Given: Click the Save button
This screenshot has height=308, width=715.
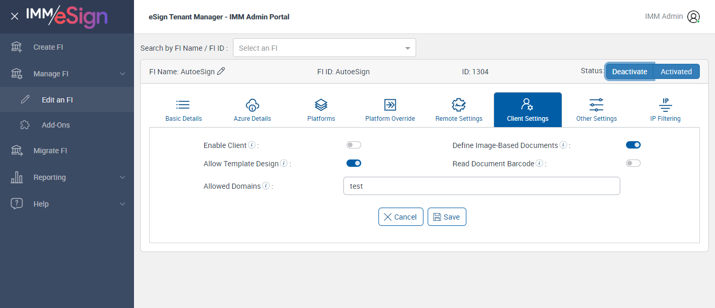Looking at the screenshot, I should 447,217.
